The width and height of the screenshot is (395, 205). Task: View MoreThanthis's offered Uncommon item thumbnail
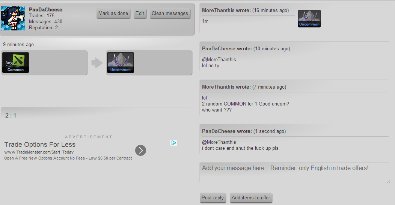coord(309,19)
